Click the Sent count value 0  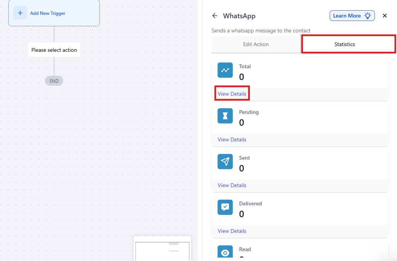[x=242, y=168]
